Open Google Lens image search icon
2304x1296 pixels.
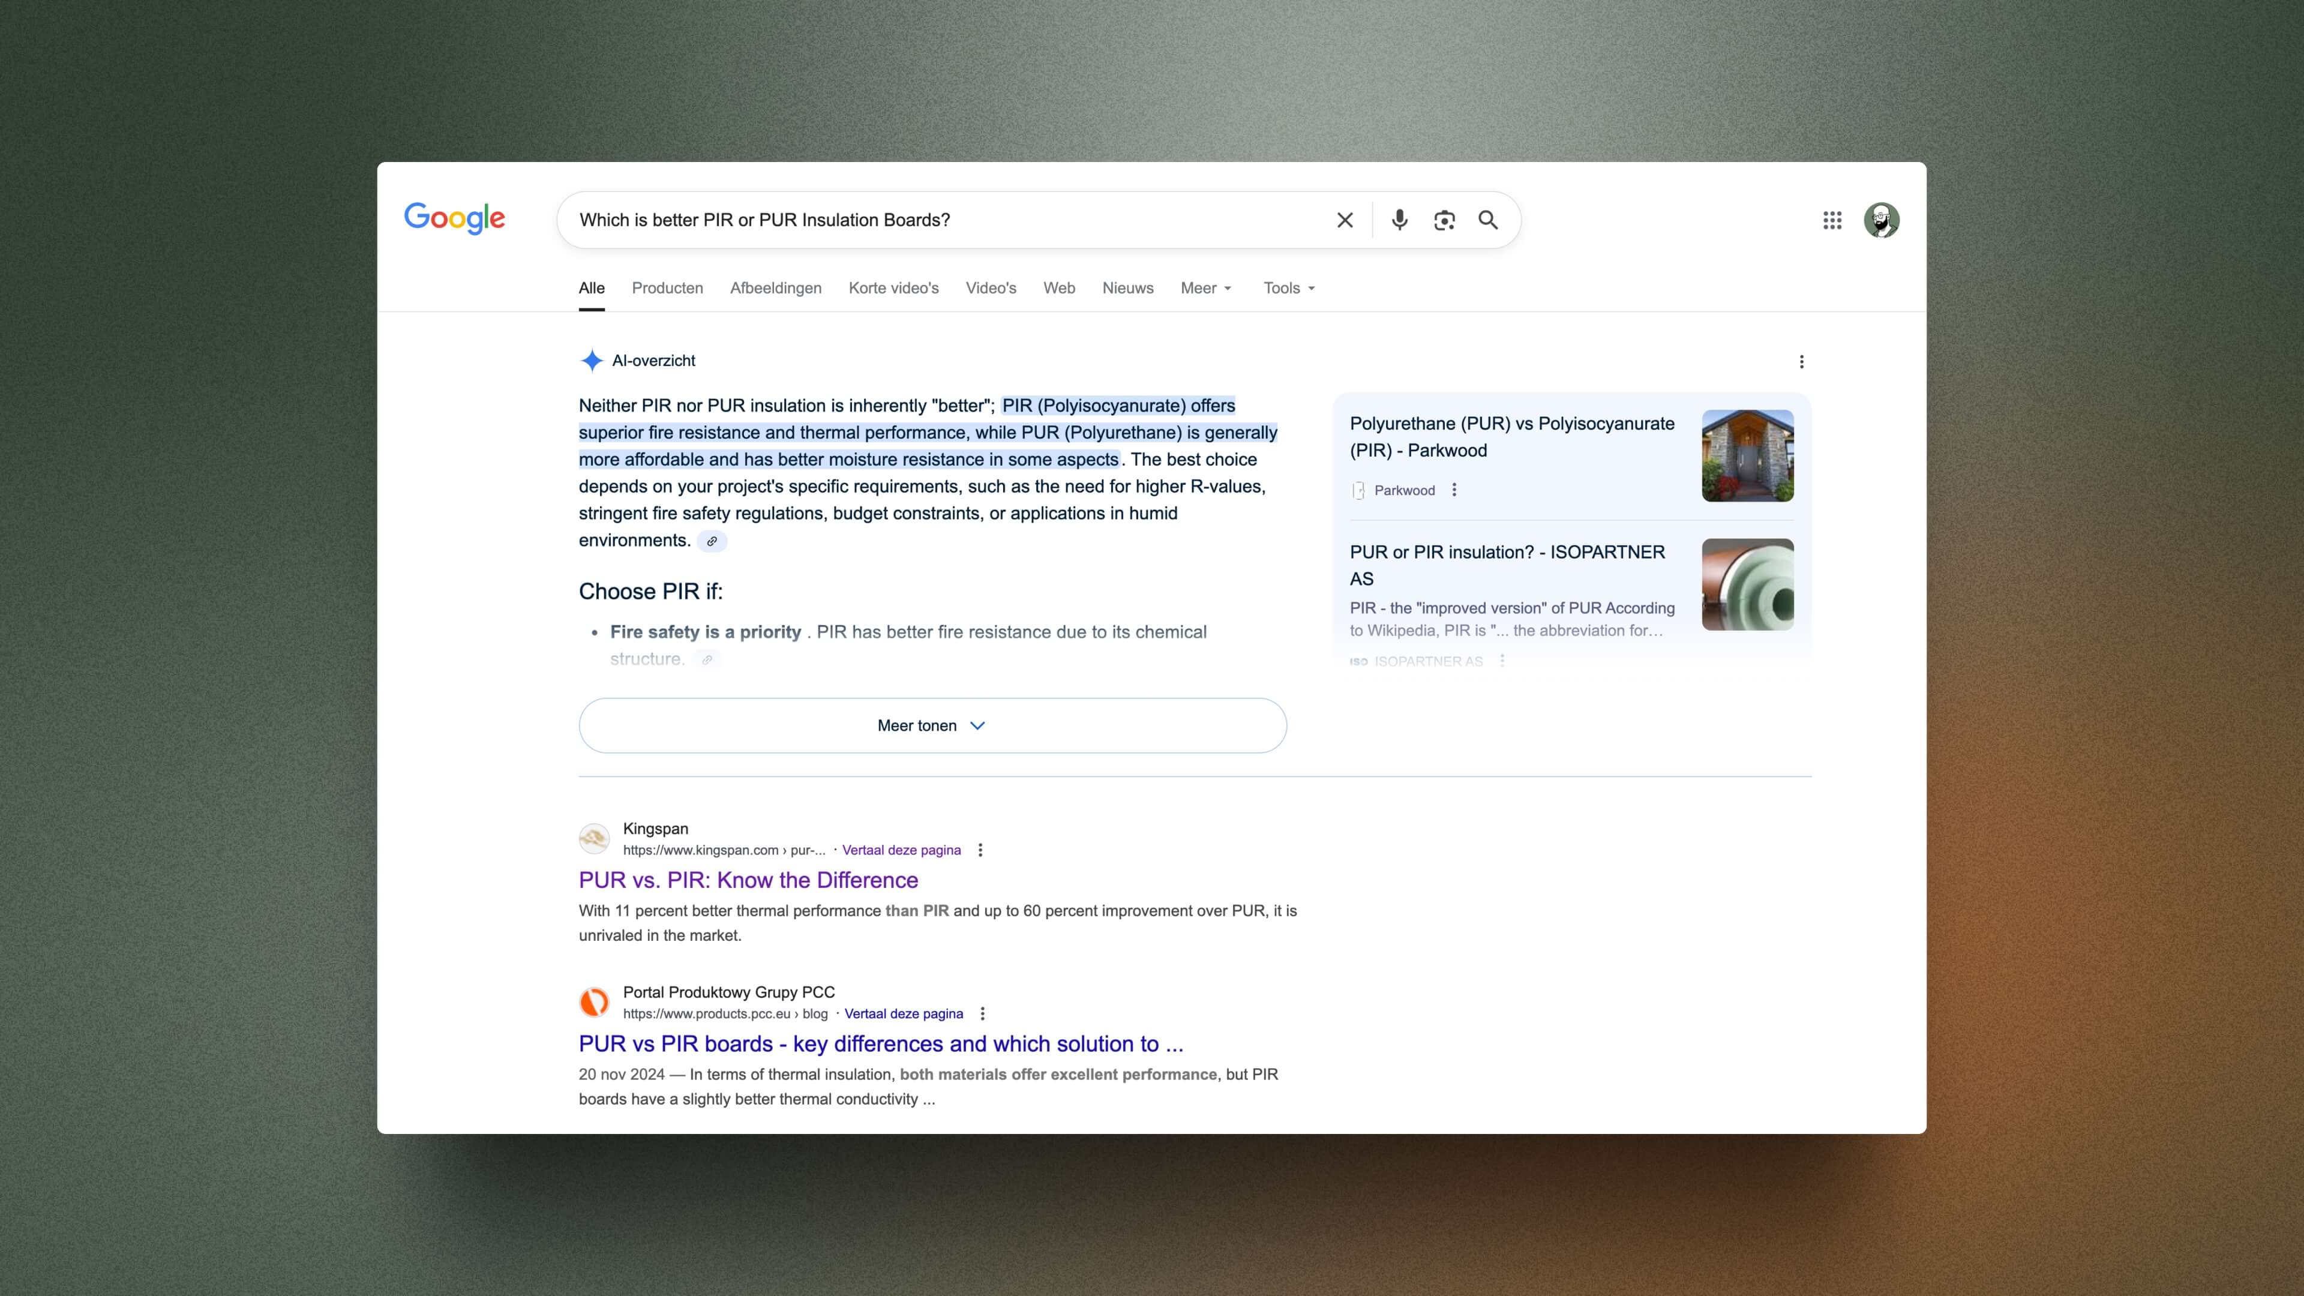(1444, 220)
